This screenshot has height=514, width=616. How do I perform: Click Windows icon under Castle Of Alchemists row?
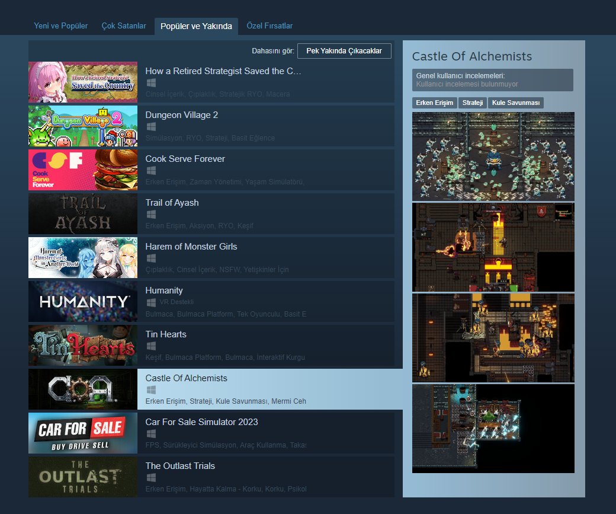[x=151, y=390]
